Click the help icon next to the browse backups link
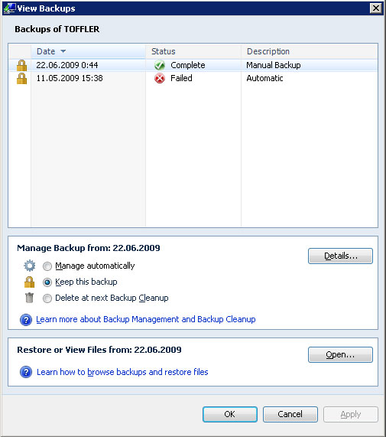The width and height of the screenshot is (386, 437). pos(26,372)
